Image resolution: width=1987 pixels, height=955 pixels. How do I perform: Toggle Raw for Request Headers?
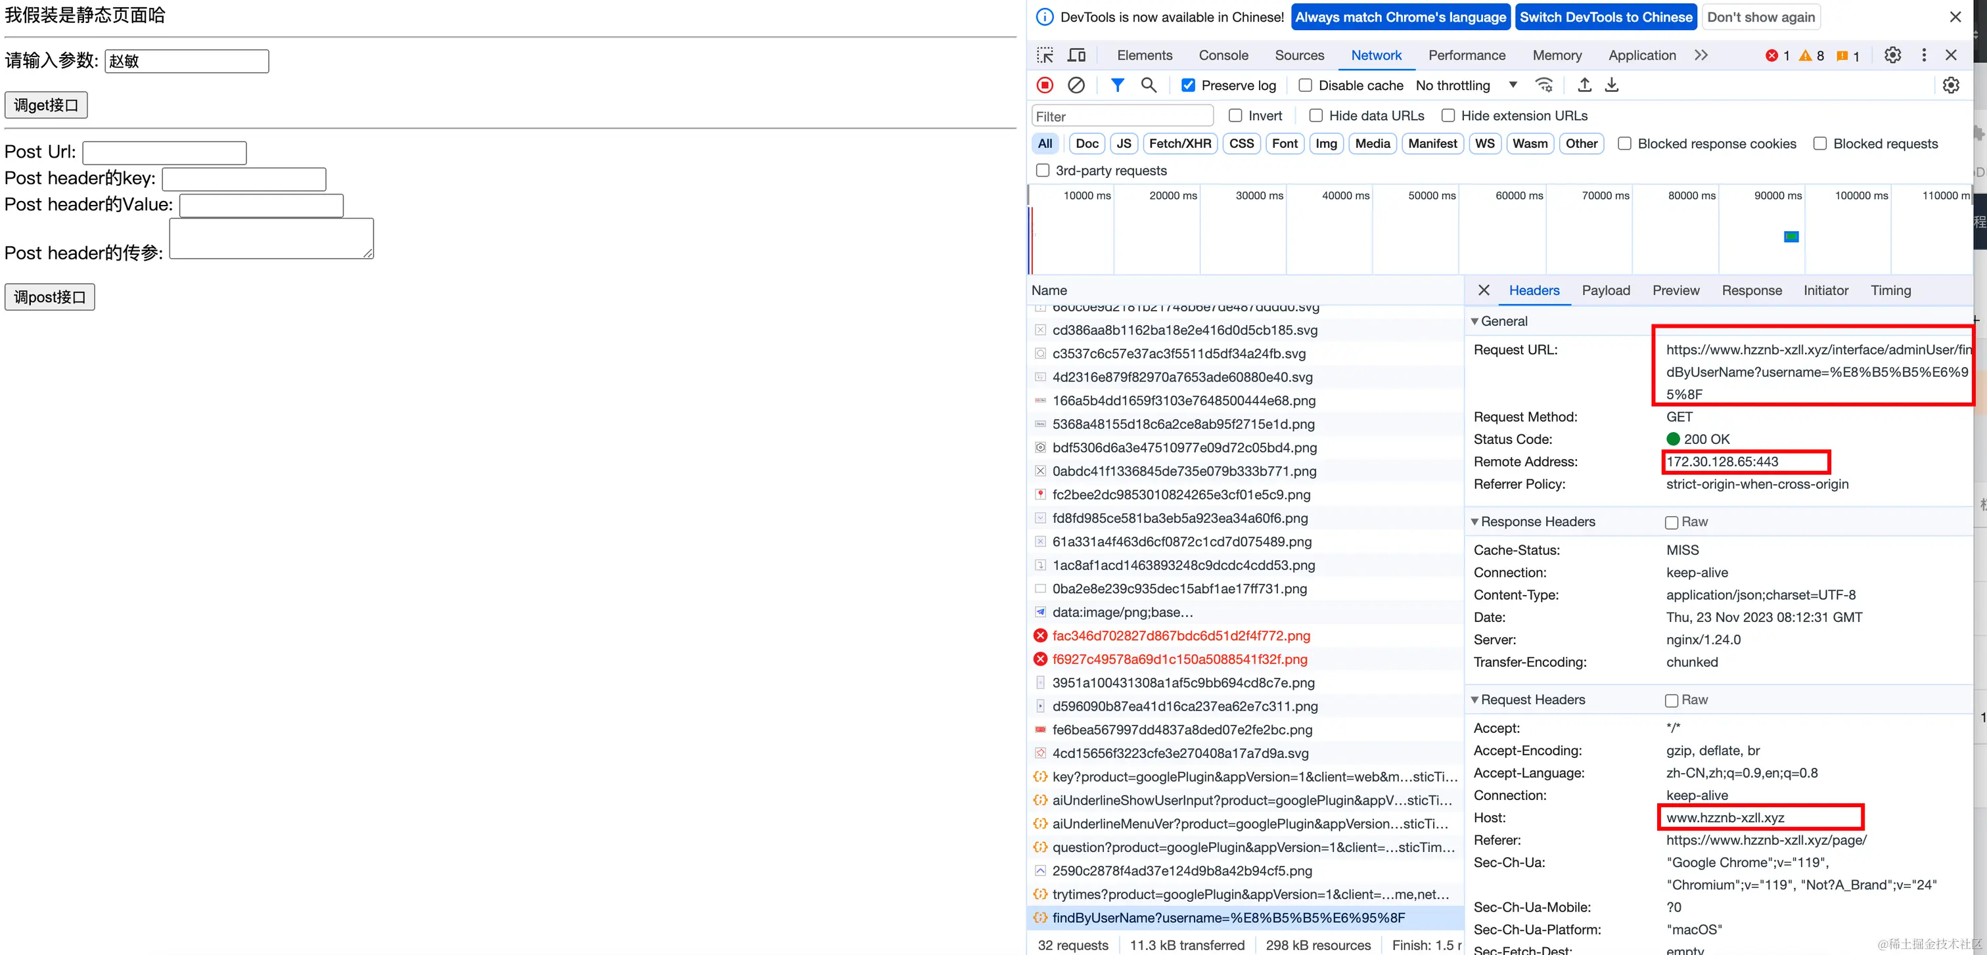click(x=1672, y=701)
